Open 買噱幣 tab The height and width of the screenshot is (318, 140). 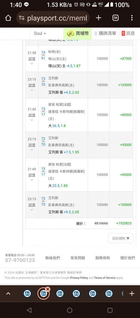pyautogui.click(x=77, y=33)
